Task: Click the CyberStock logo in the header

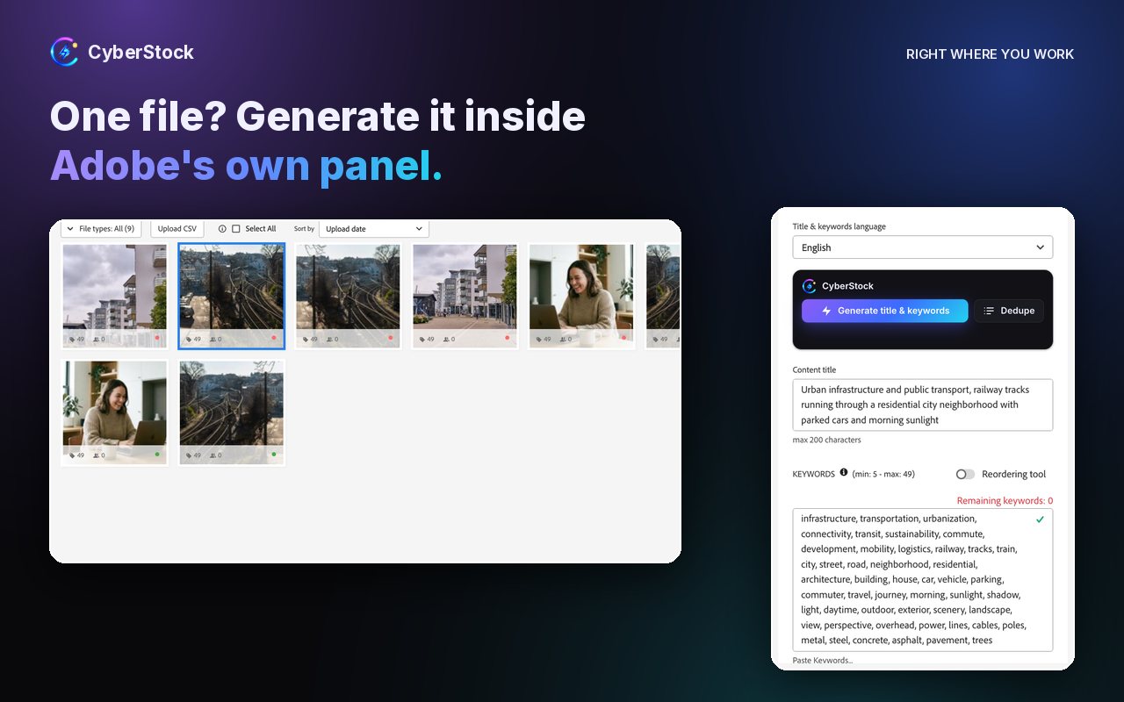Action: pyautogui.click(x=64, y=53)
